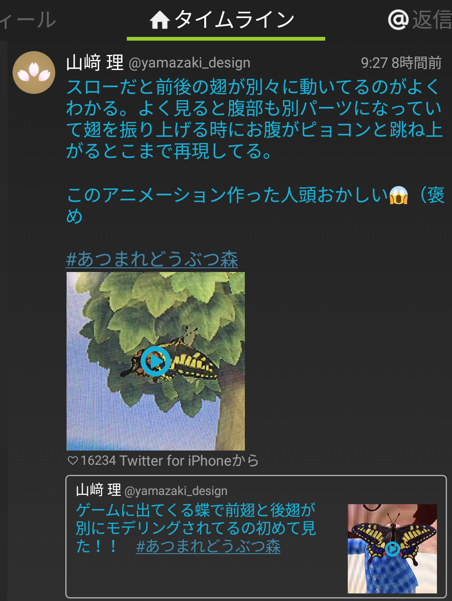Open the タイムライン tab
This screenshot has width=452, height=601.
[226, 20]
